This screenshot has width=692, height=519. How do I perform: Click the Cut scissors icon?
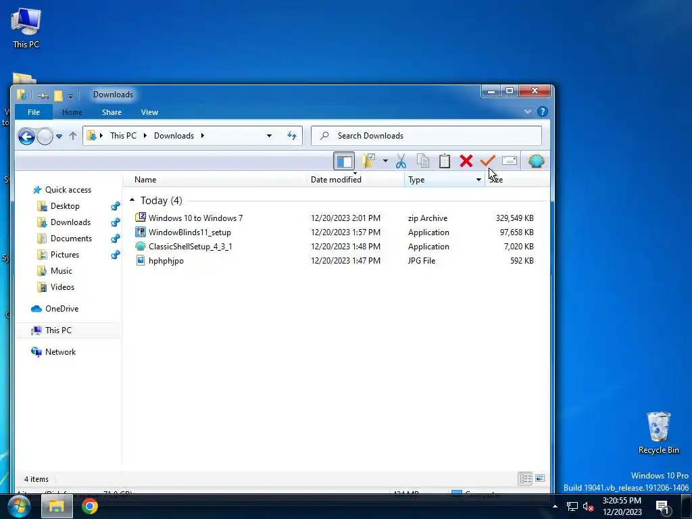pos(401,161)
